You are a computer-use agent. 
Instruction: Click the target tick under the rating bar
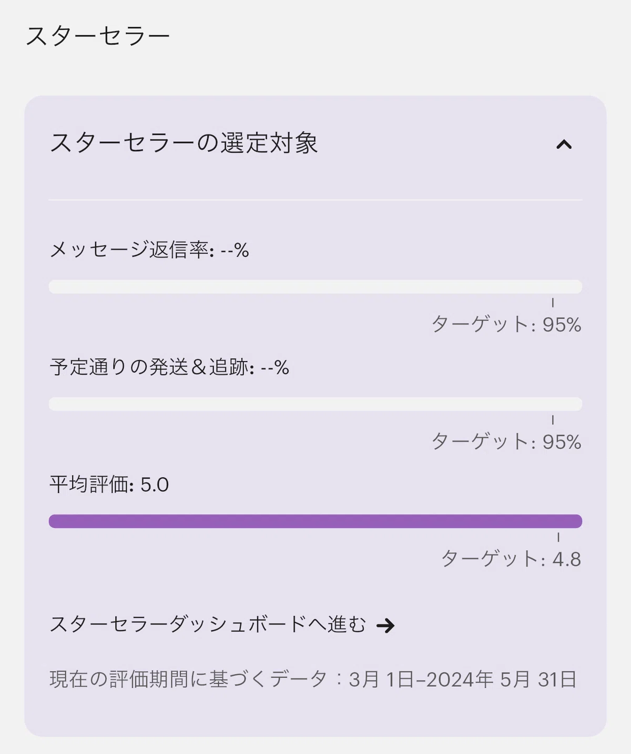558,536
